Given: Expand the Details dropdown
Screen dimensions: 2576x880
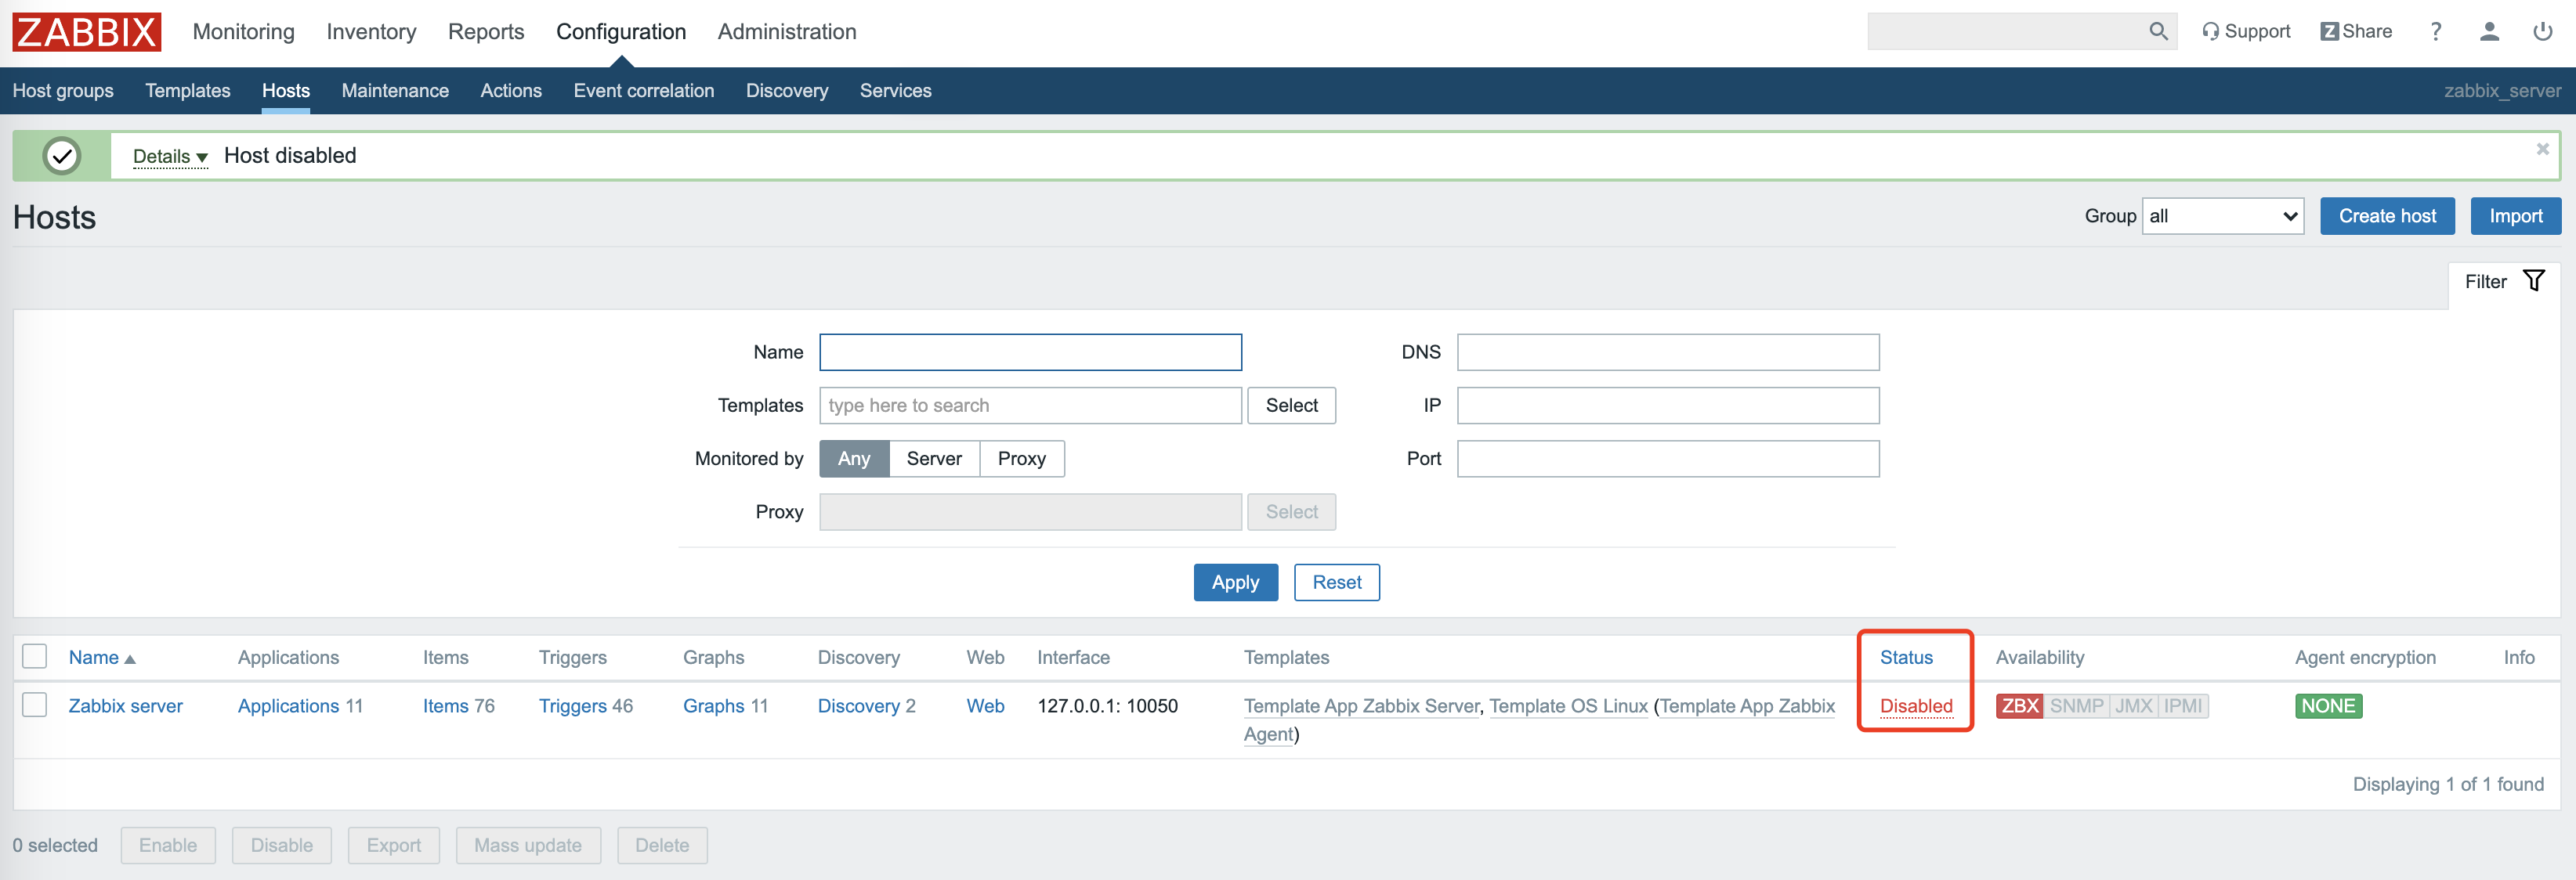Looking at the screenshot, I should tap(170, 157).
